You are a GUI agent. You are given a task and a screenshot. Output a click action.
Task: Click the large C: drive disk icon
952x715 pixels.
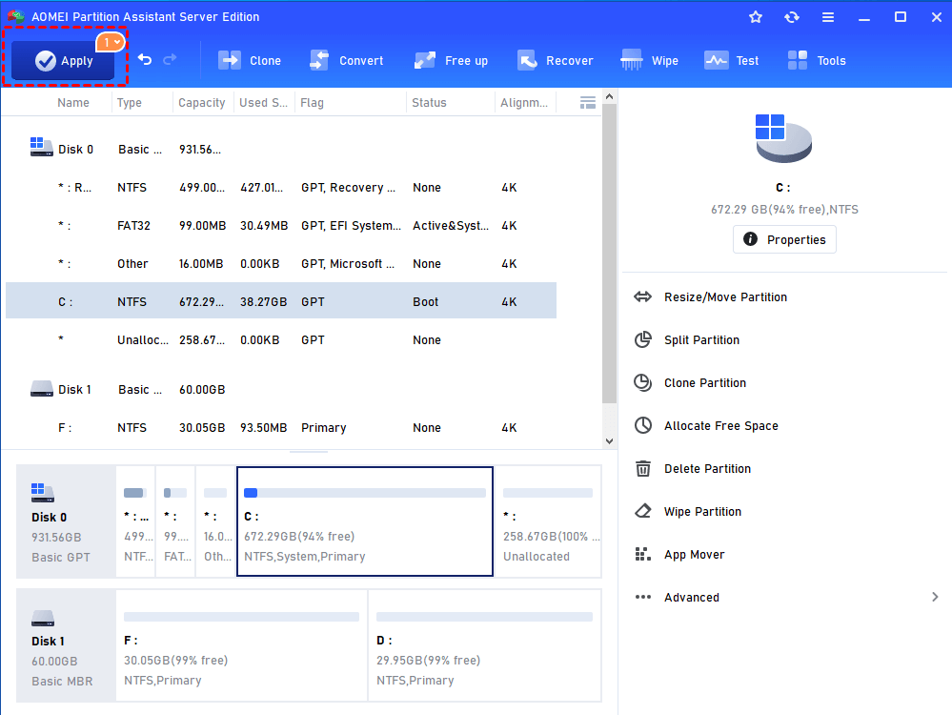click(x=783, y=138)
